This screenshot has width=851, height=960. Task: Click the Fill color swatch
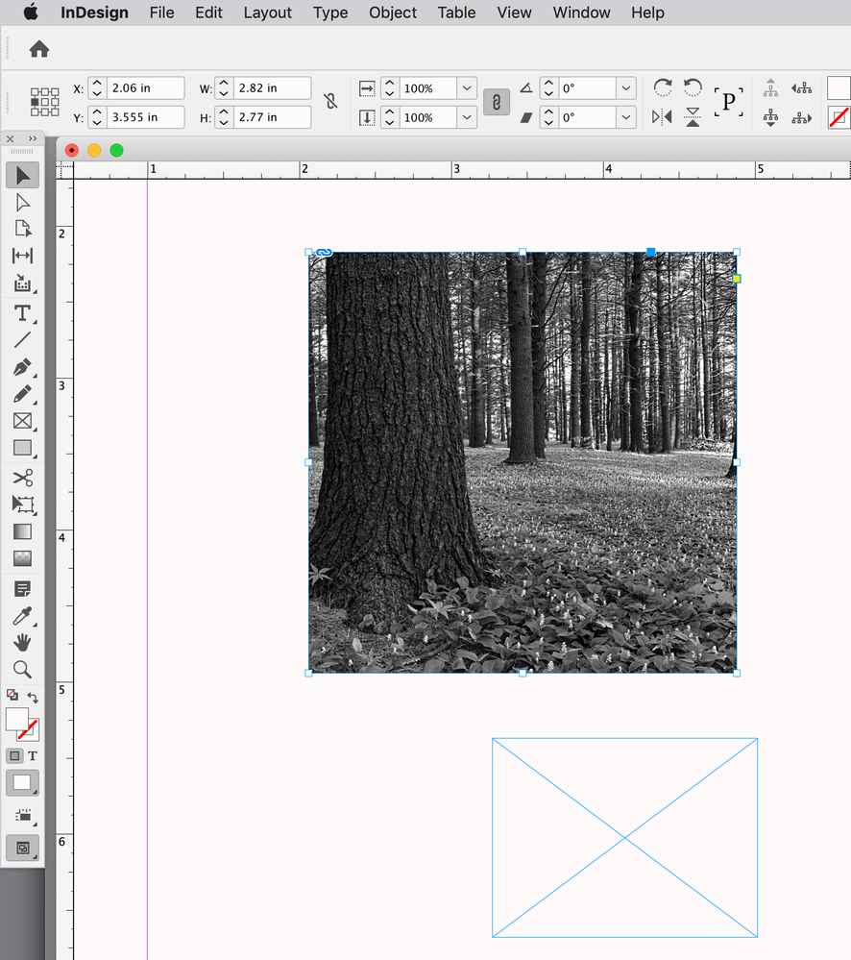click(x=17, y=719)
